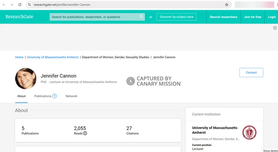Click the Current institution heading
Screen dimensions: 278x152
click(206, 114)
